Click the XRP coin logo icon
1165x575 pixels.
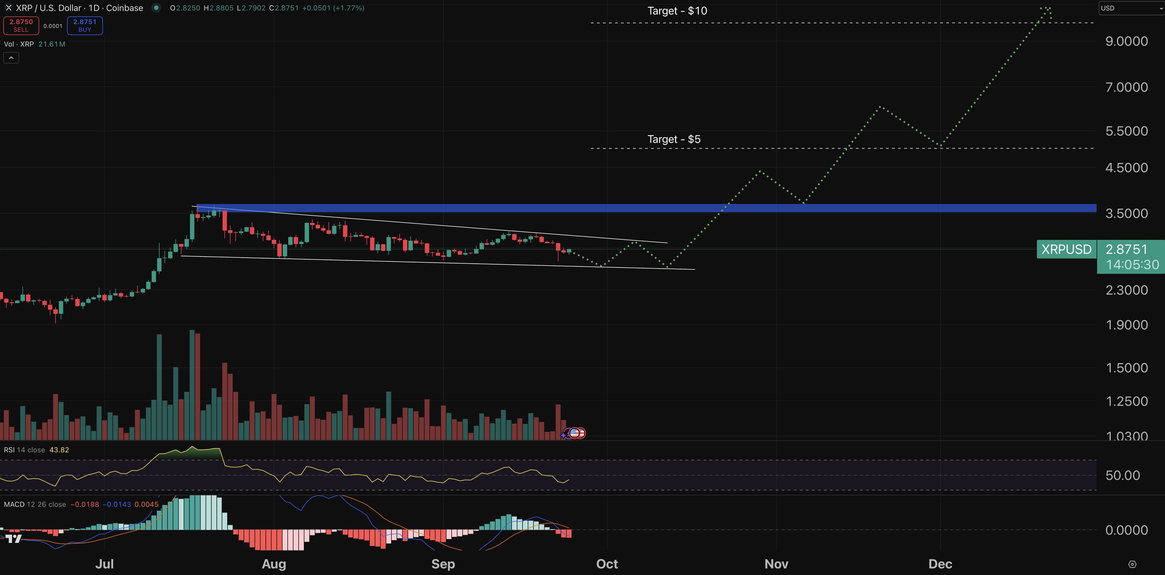coord(8,8)
